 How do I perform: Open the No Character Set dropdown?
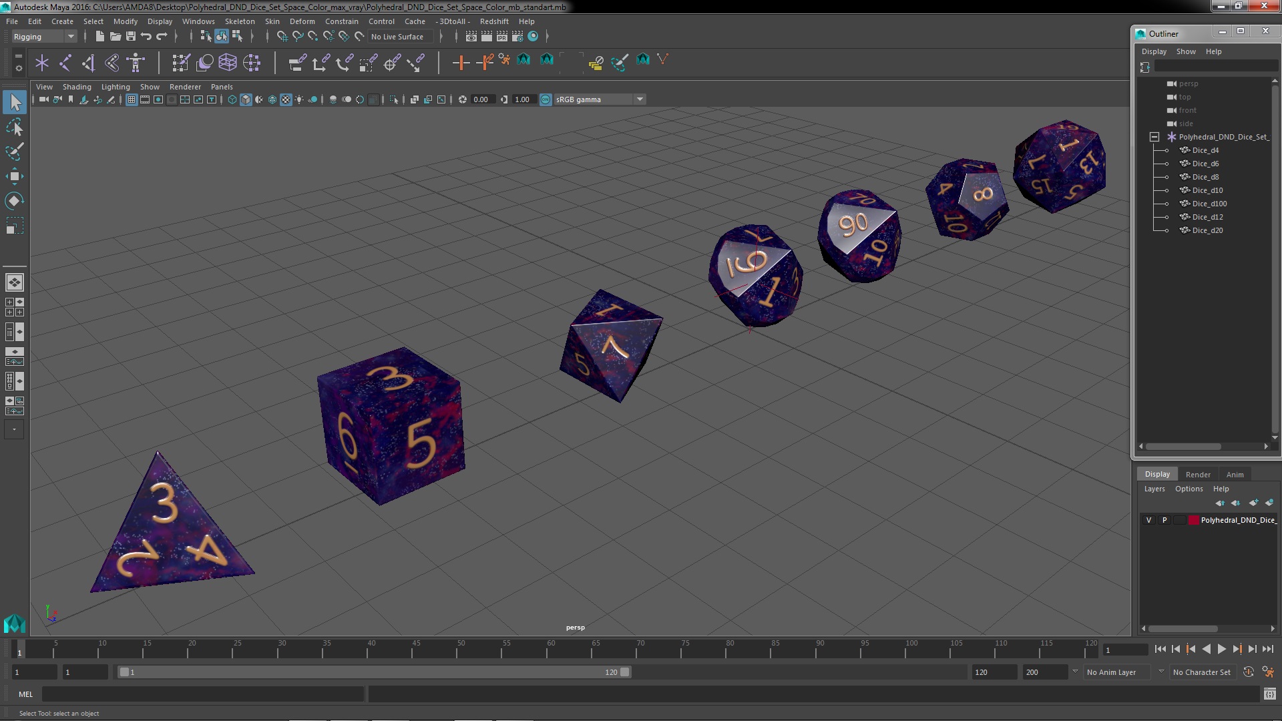[1204, 672]
